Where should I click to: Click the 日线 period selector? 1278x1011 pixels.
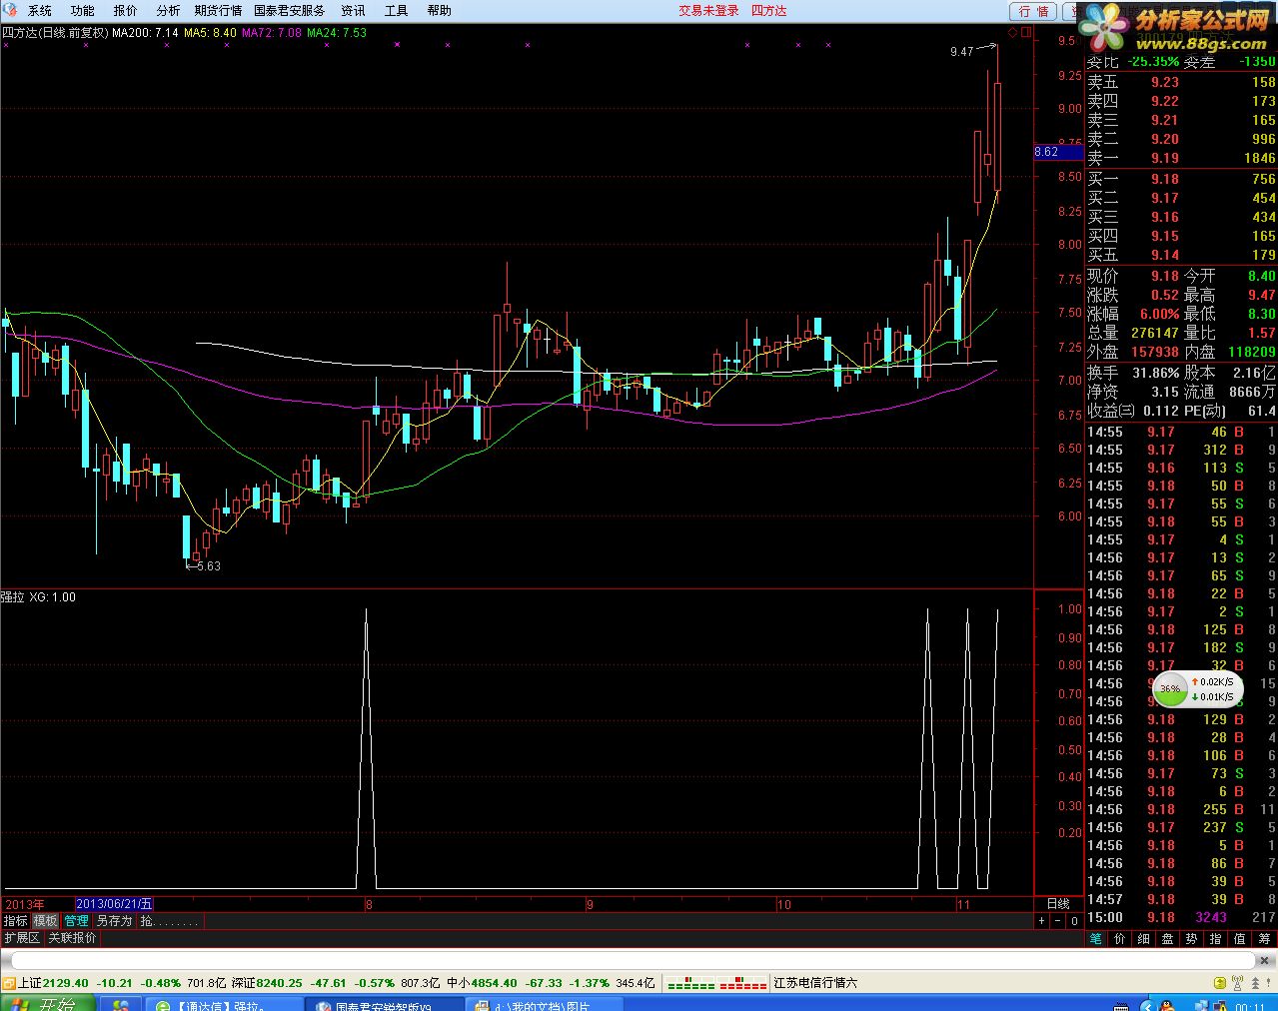click(1057, 904)
